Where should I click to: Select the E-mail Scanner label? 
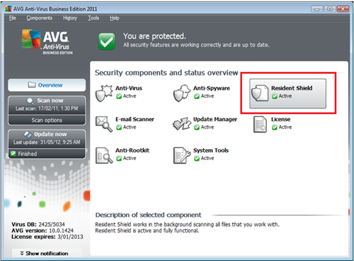click(135, 119)
